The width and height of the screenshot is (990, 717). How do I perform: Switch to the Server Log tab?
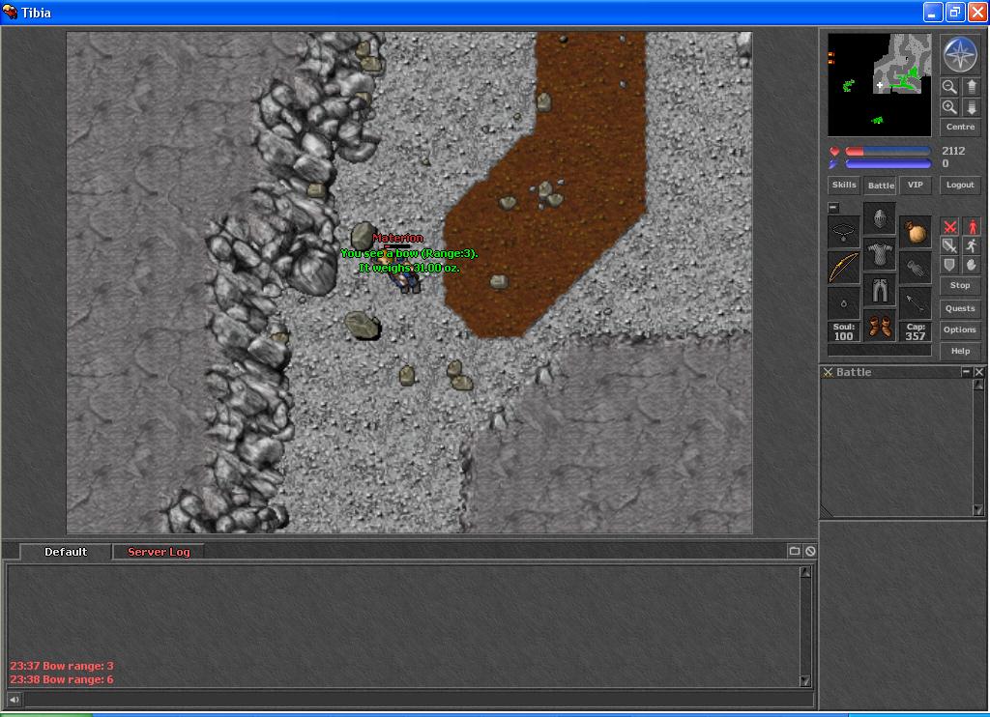(x=159, y=552)
